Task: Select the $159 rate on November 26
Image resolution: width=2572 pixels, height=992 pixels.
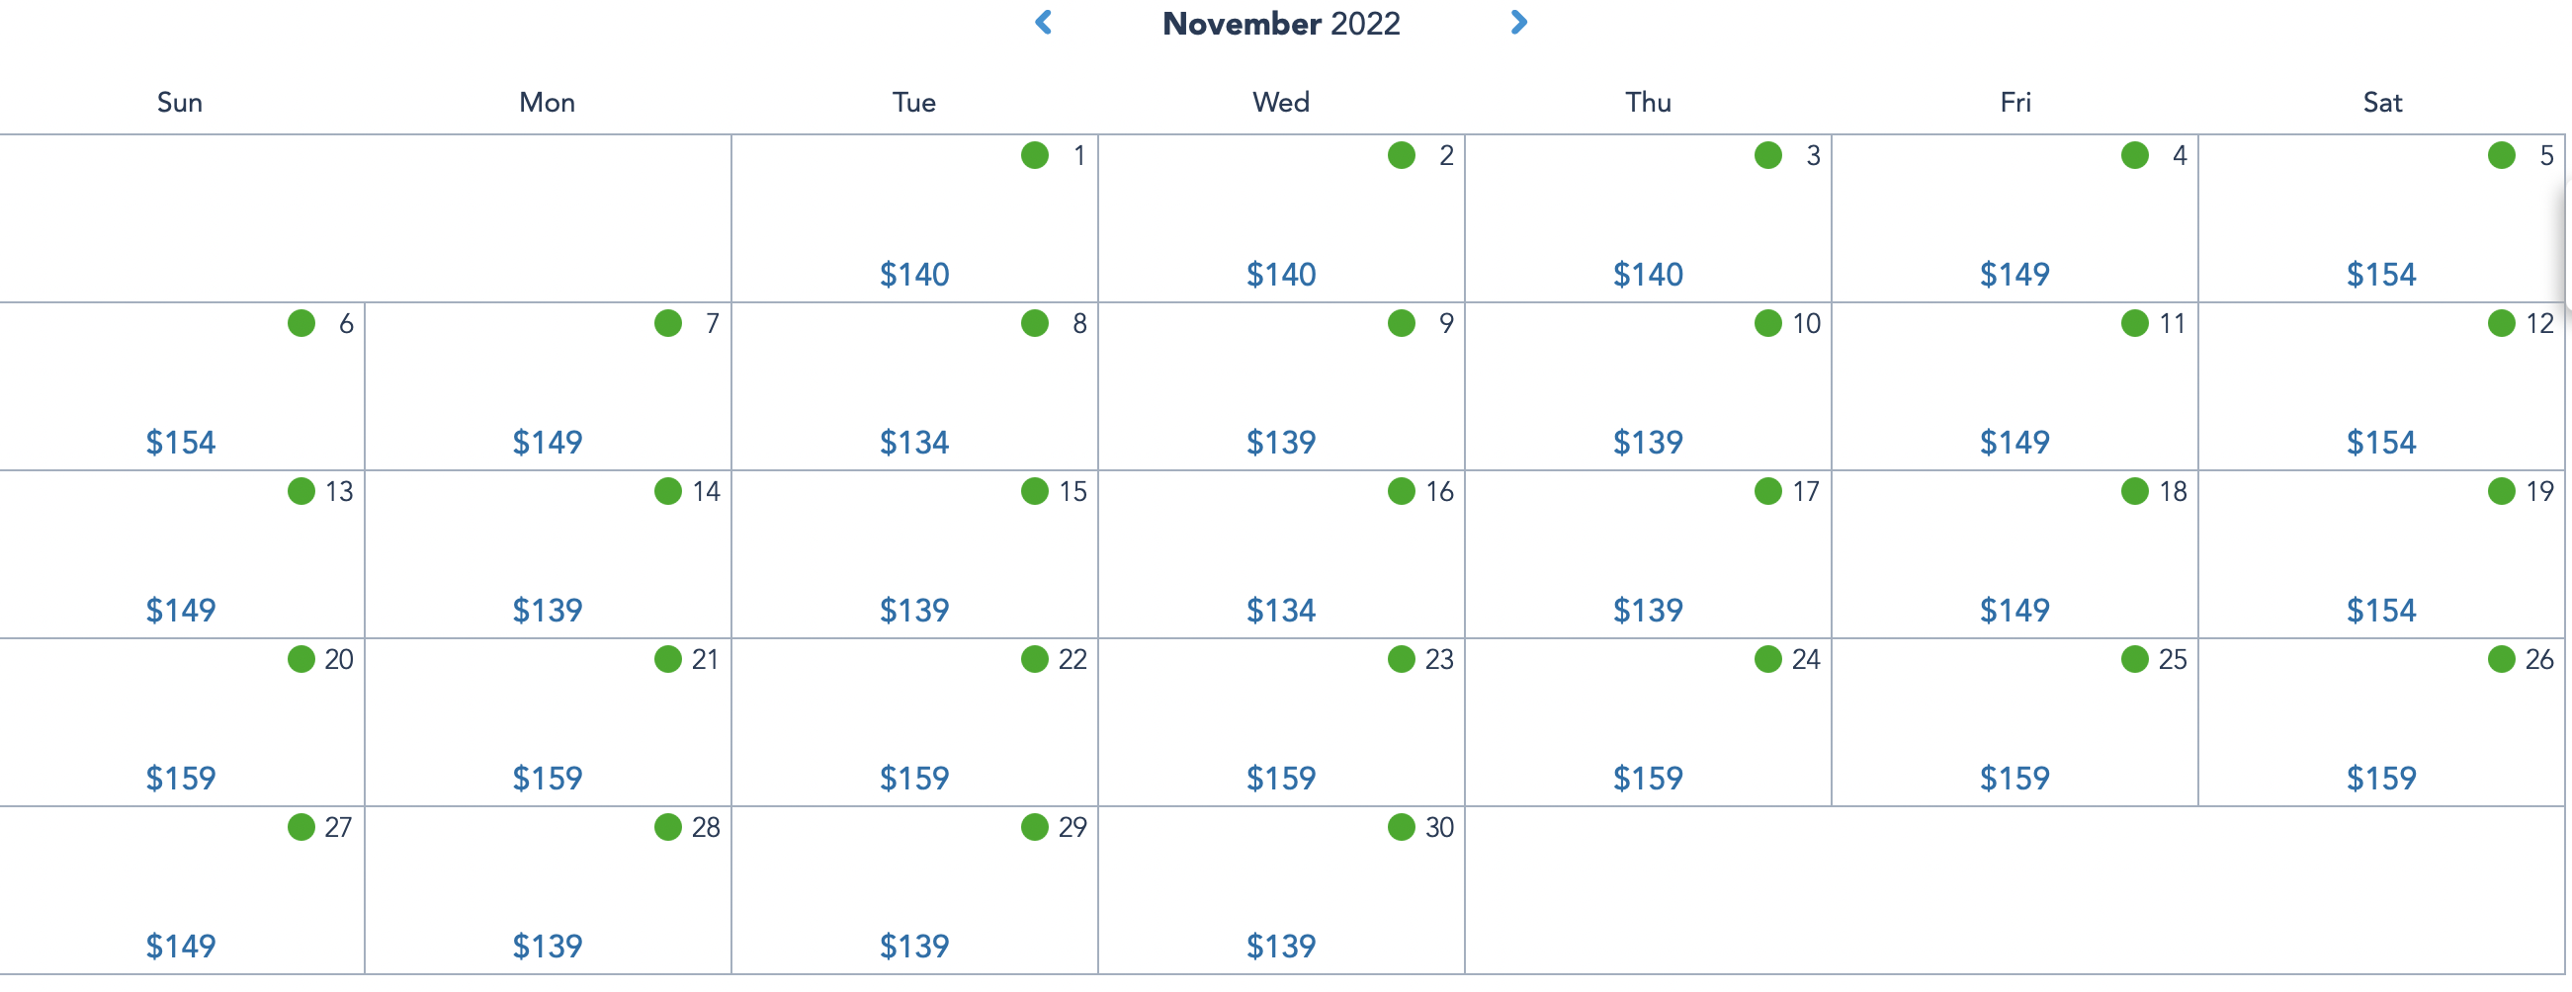Action: pos(2381,778)
